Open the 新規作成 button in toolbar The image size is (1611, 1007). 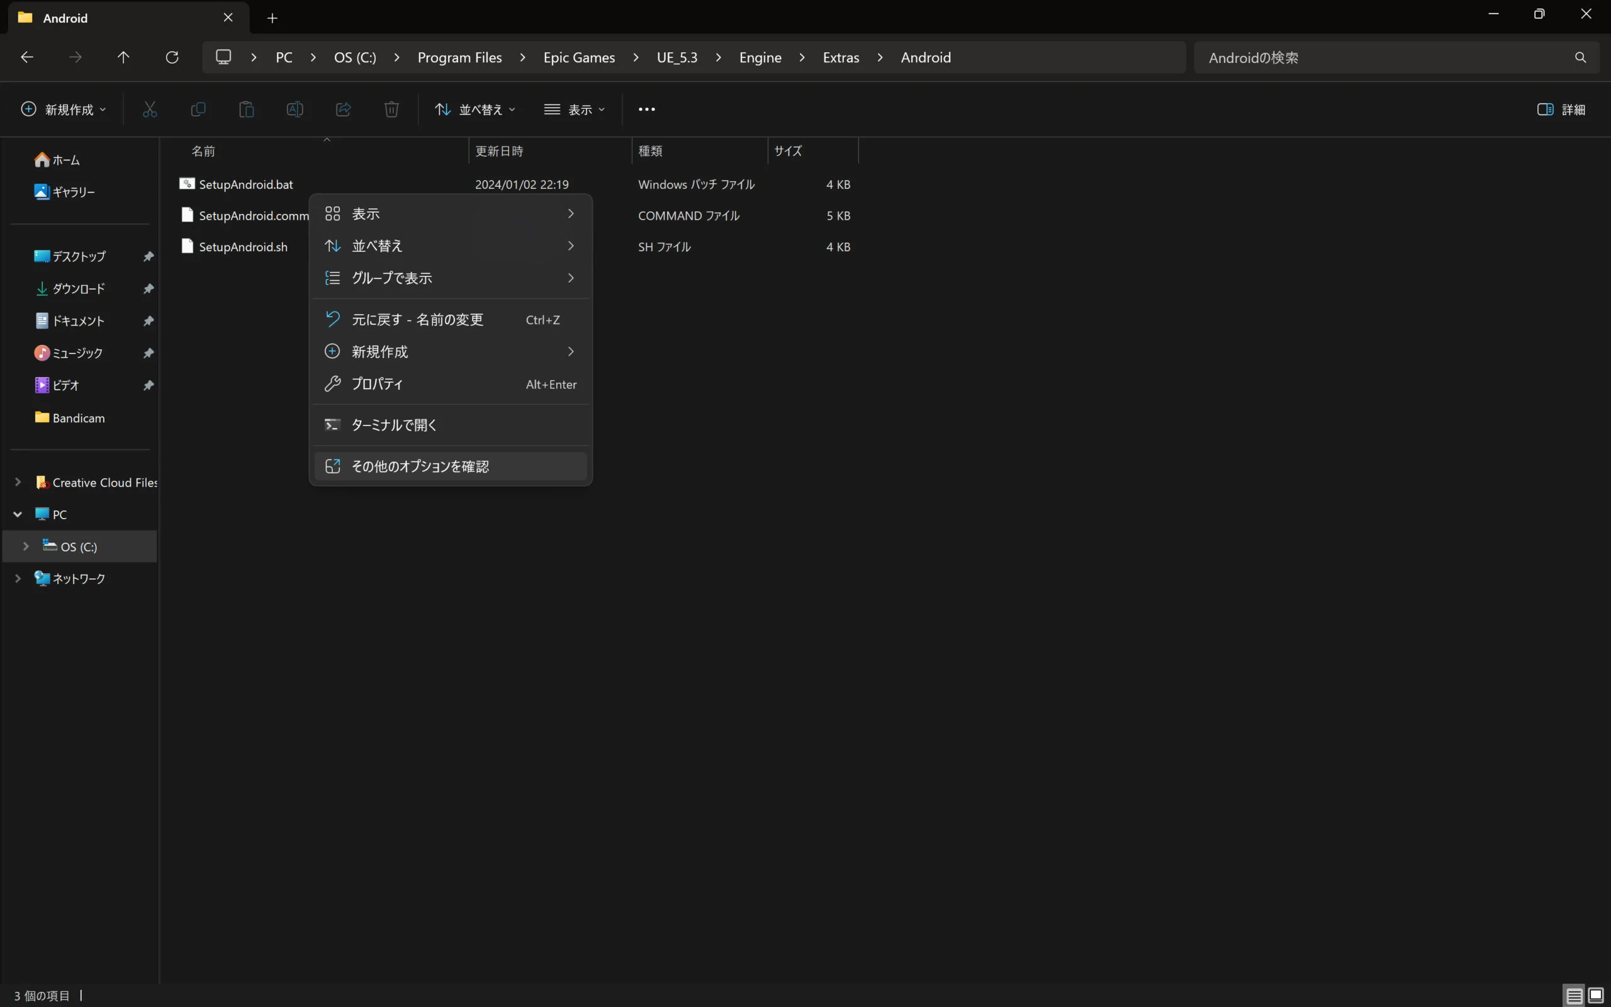point(63,110)
